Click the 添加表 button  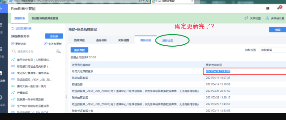click(x=54, y=36)
